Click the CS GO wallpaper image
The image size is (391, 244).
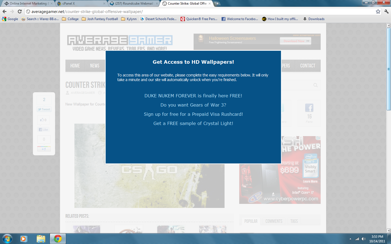(x=149, y=166)
